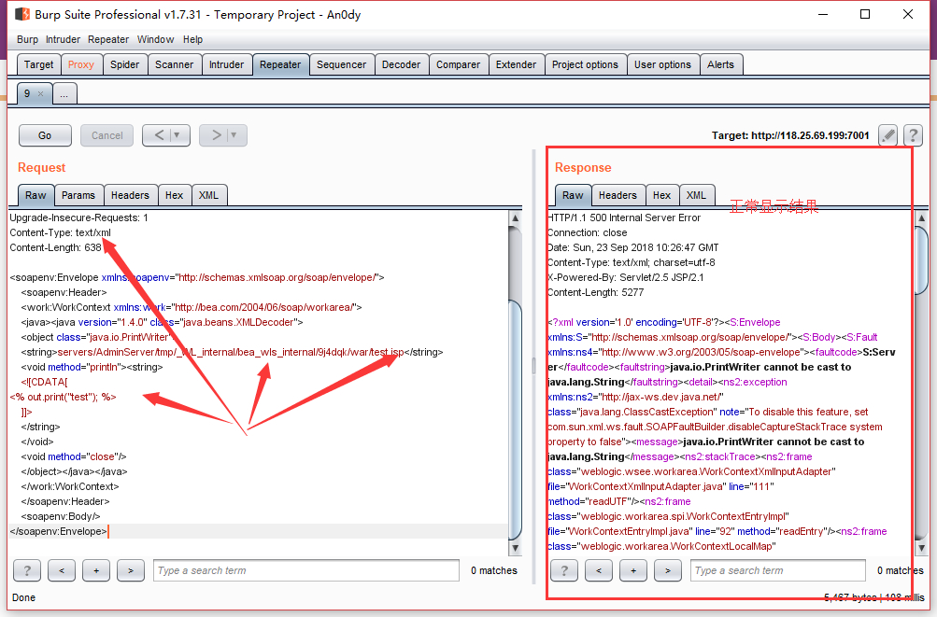
Task: Open the Intruder menu in menu bar
Action: pyautogui.click(x=63, y=39)
